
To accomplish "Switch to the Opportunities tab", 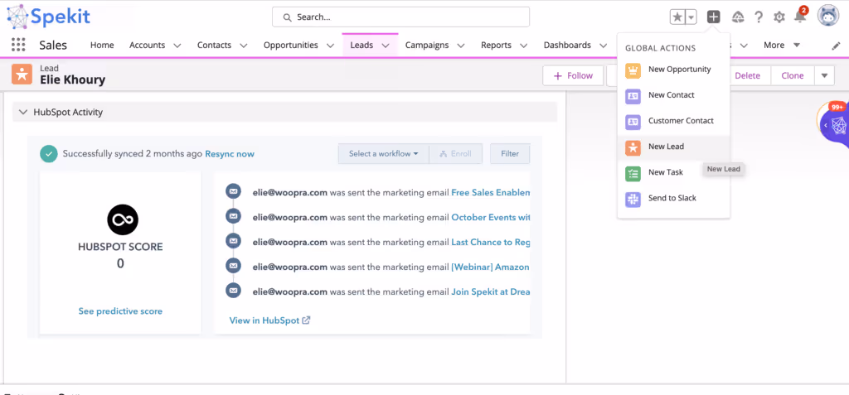I will tap(291, 45).
